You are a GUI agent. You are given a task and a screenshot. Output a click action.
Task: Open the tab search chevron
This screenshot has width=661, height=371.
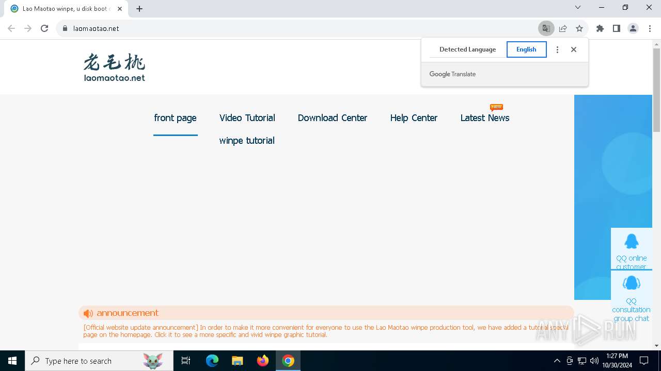[578, 7]
